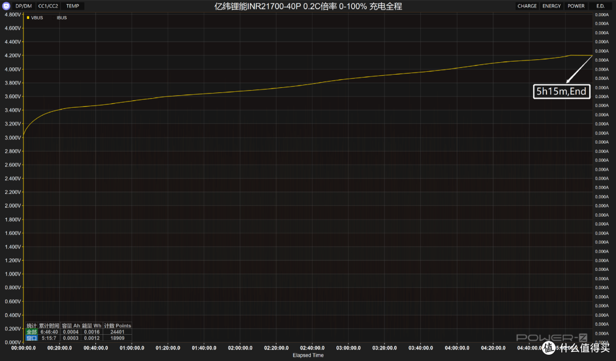Click the POWER-Z app logo icon

click(x=6, y=6)
